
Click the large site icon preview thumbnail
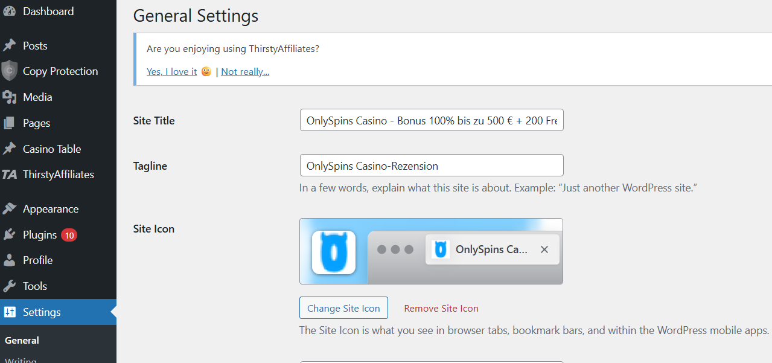(x=334, y=252)
